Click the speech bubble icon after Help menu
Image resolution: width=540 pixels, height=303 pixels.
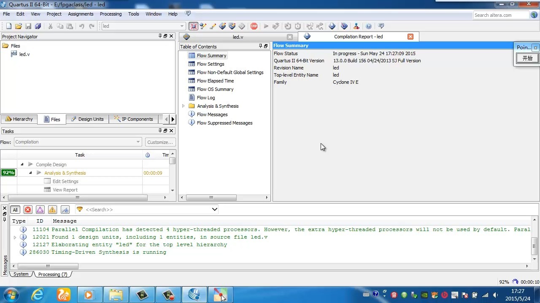tap(188, 13)
